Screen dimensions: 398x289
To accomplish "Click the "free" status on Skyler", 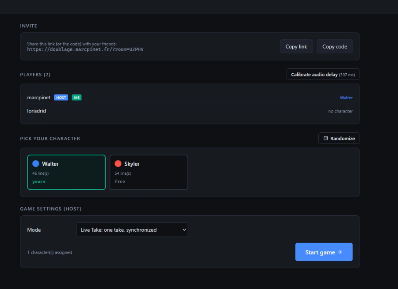I will click(120, 182).
